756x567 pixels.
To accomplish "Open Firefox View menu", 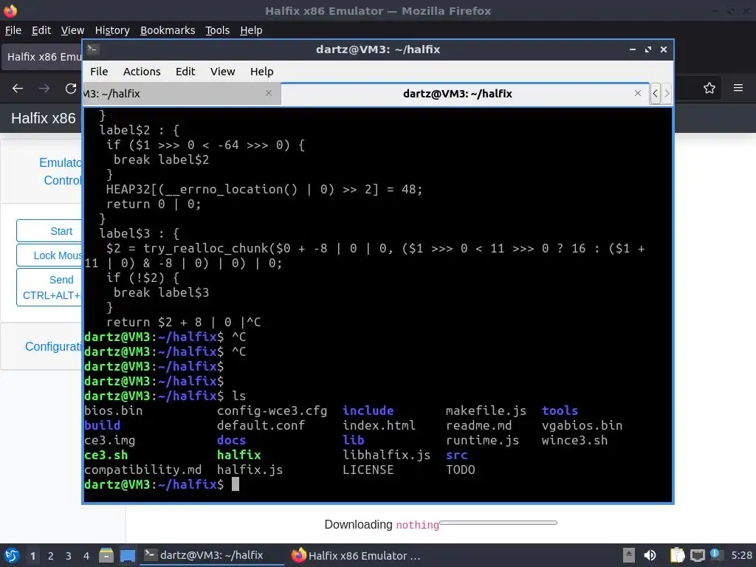I will (x=72, y=30).
